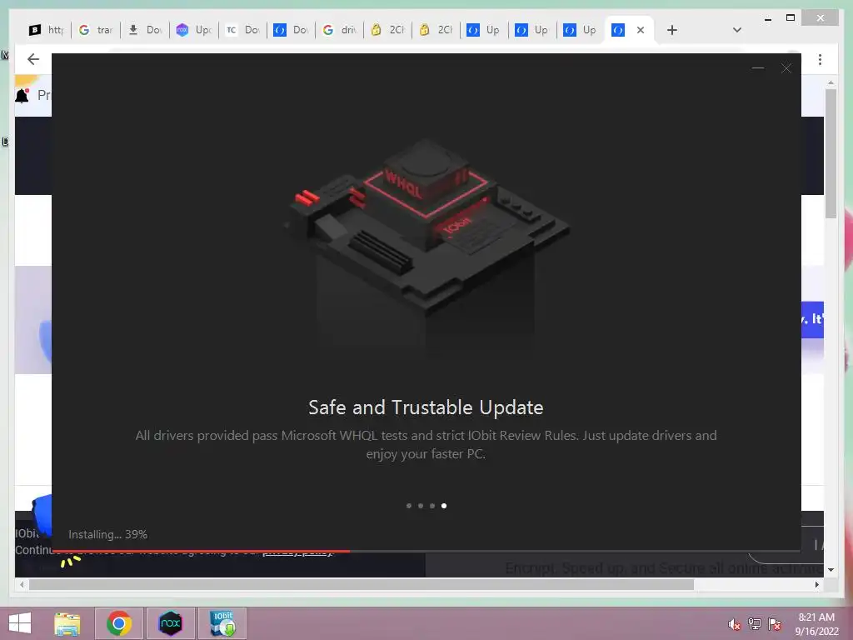Screen dimensions: 853x640
Task: Click the vertical page scrollbar thumb
Action: (x=831, y=153)
